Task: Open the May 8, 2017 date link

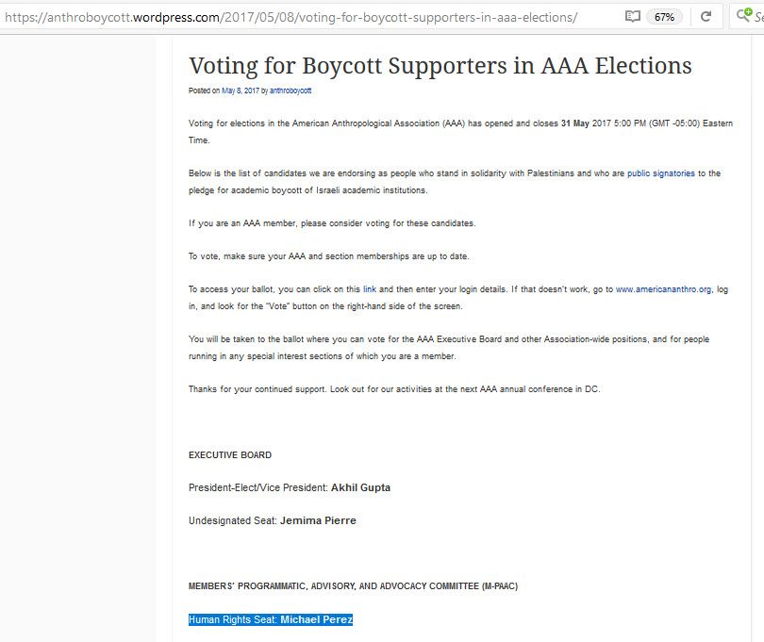Action: click(239, 91)
